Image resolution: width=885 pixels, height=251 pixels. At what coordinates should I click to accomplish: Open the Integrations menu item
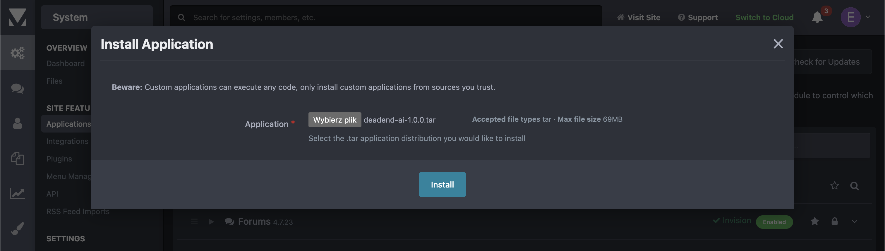point(67,141)
